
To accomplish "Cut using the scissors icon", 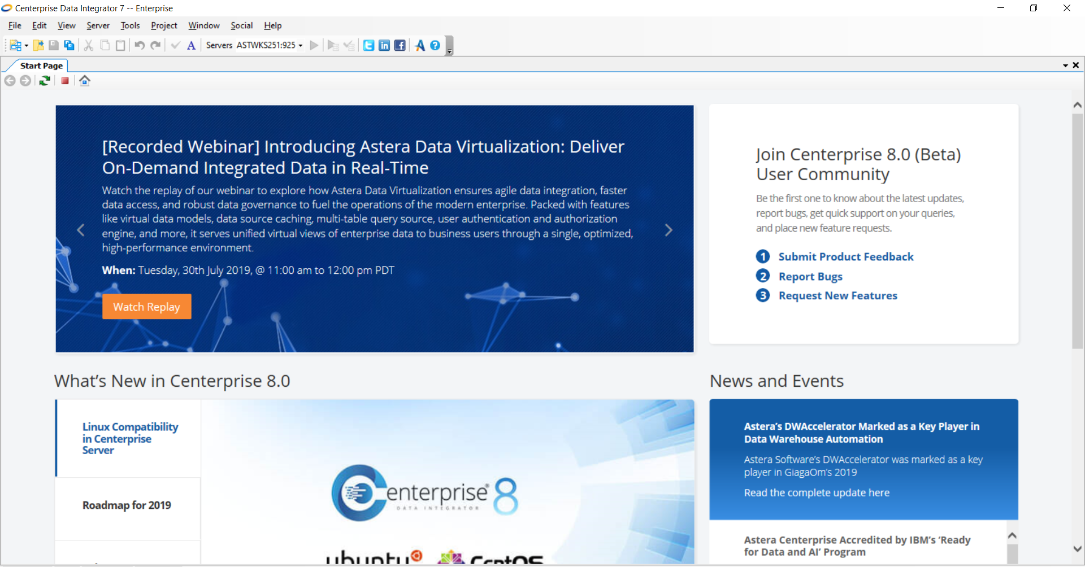I will click(x=88, y=45).
